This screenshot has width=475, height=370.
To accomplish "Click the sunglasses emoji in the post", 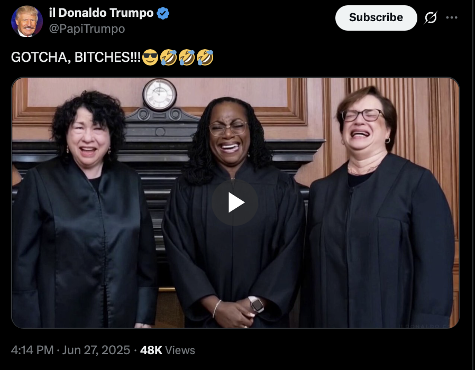I will click(x=150, y=57).
